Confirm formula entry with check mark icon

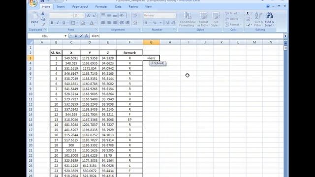tap(81, 36)
